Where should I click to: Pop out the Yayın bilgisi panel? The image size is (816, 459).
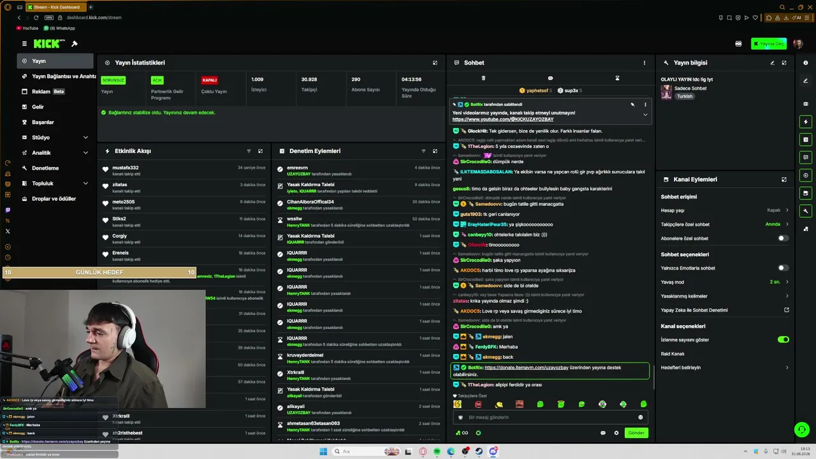coord(784,63)
